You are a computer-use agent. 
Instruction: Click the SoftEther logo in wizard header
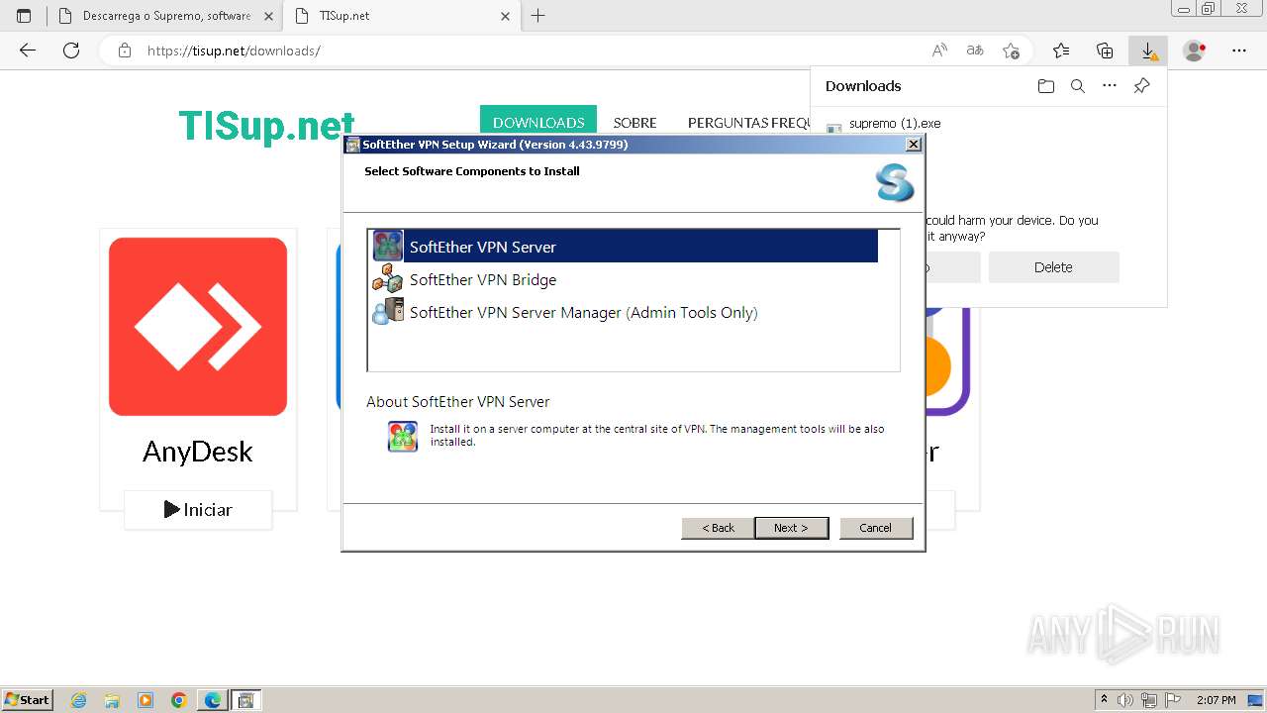pos(895,183)
